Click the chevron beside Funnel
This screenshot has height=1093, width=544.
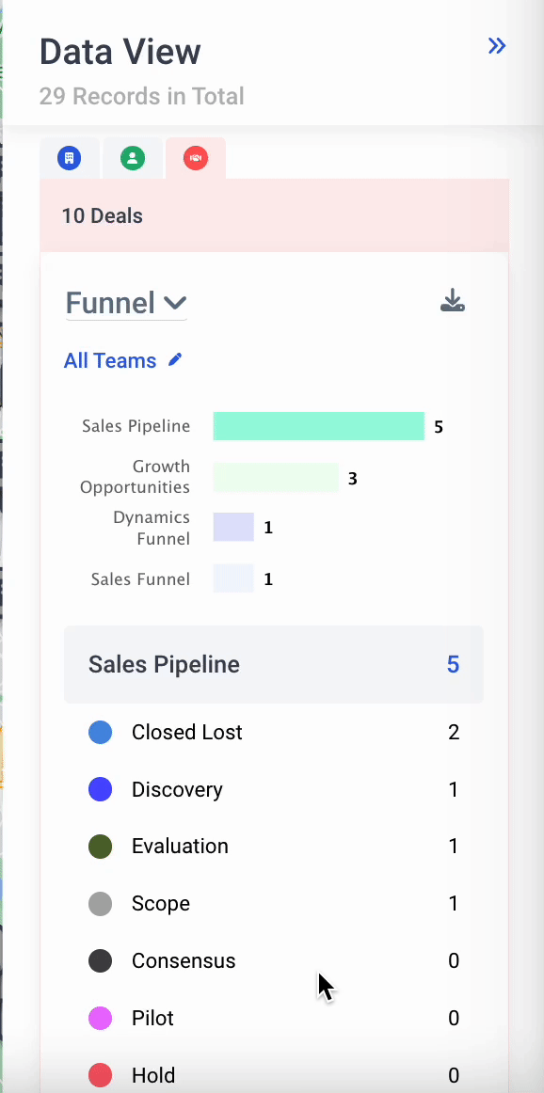174,303
